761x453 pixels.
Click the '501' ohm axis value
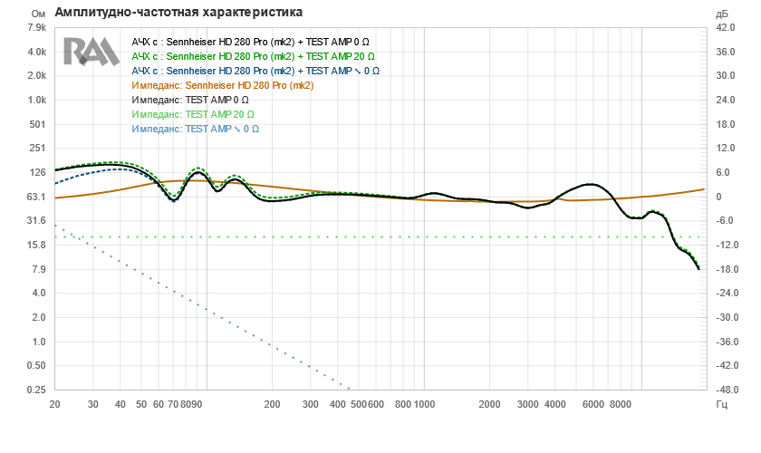click(38, 124)
